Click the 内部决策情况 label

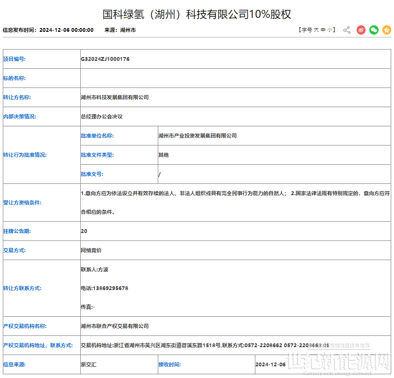20,116
